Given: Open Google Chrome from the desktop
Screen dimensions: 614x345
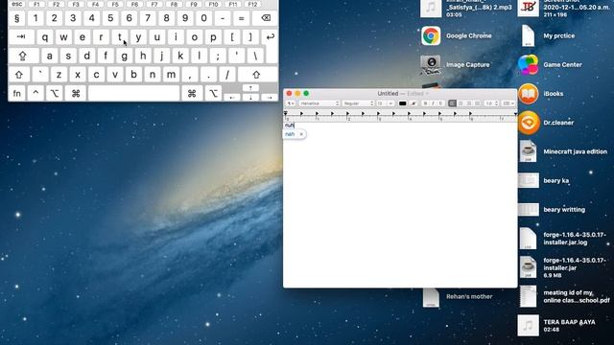Looking at the screenshot, I should (431, 36).
